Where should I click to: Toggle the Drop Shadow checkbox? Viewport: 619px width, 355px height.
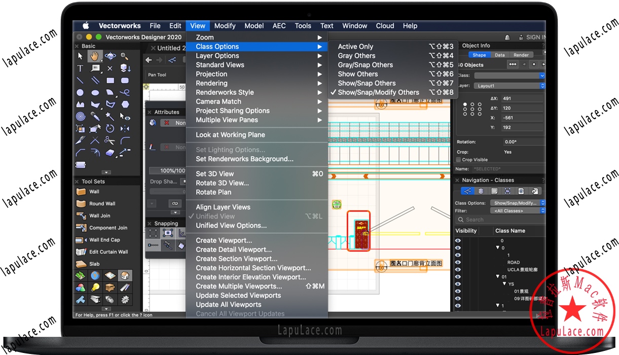184,181
